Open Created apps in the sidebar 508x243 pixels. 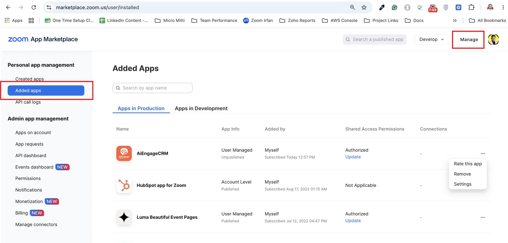(30, 79)
